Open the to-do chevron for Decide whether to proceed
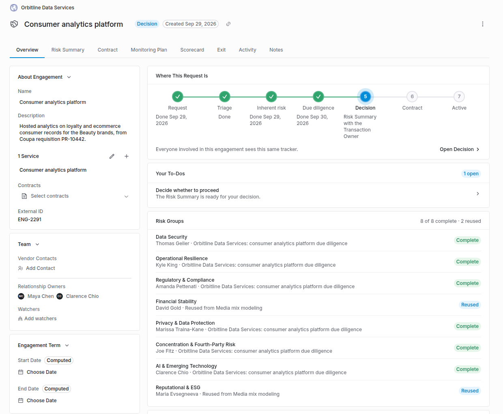This screenshot has height=414, width=503. click(x=478, y=194)
